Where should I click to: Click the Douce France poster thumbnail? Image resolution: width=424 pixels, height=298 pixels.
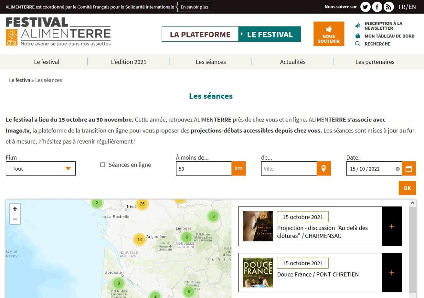pyautogui.click(x=258, y=273)
